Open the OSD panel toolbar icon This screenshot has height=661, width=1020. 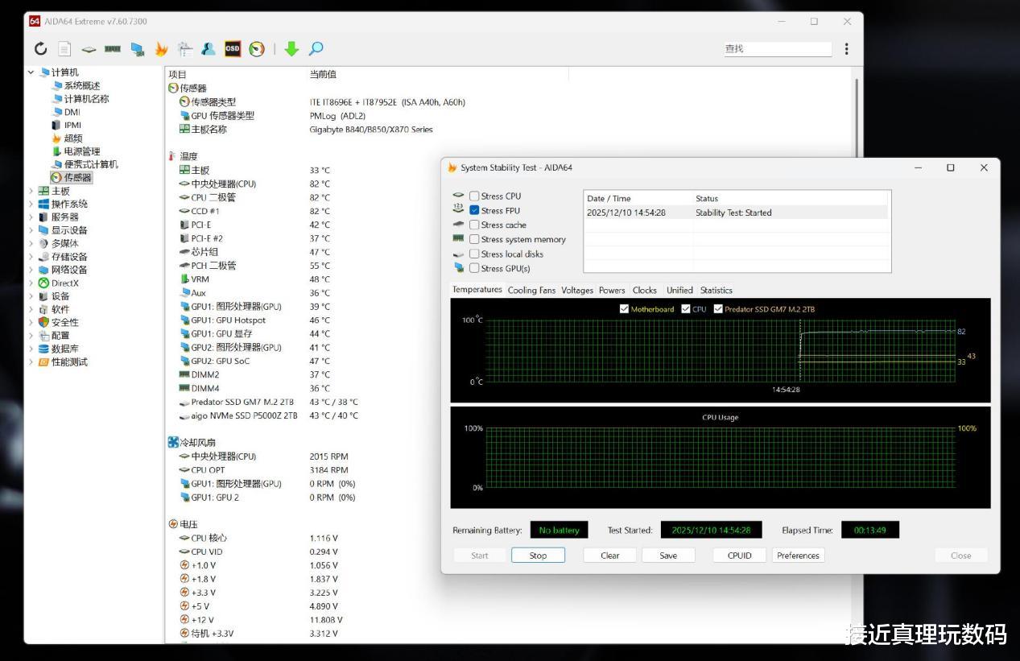233,49
